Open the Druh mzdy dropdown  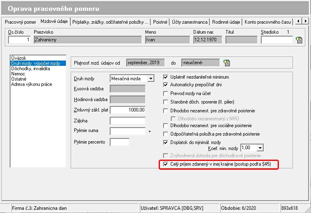[x=151, y=79]
